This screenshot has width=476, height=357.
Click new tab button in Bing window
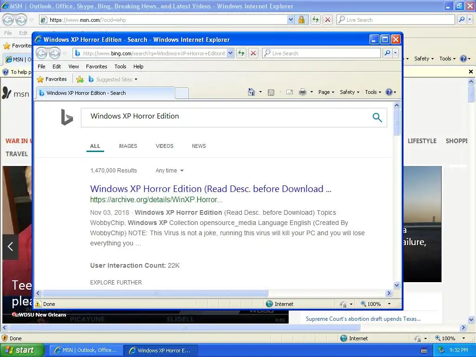[x=182, y=93]
